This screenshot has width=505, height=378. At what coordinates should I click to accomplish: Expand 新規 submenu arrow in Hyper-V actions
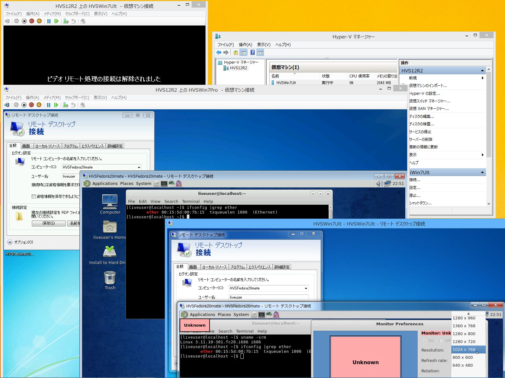(483, 78)
